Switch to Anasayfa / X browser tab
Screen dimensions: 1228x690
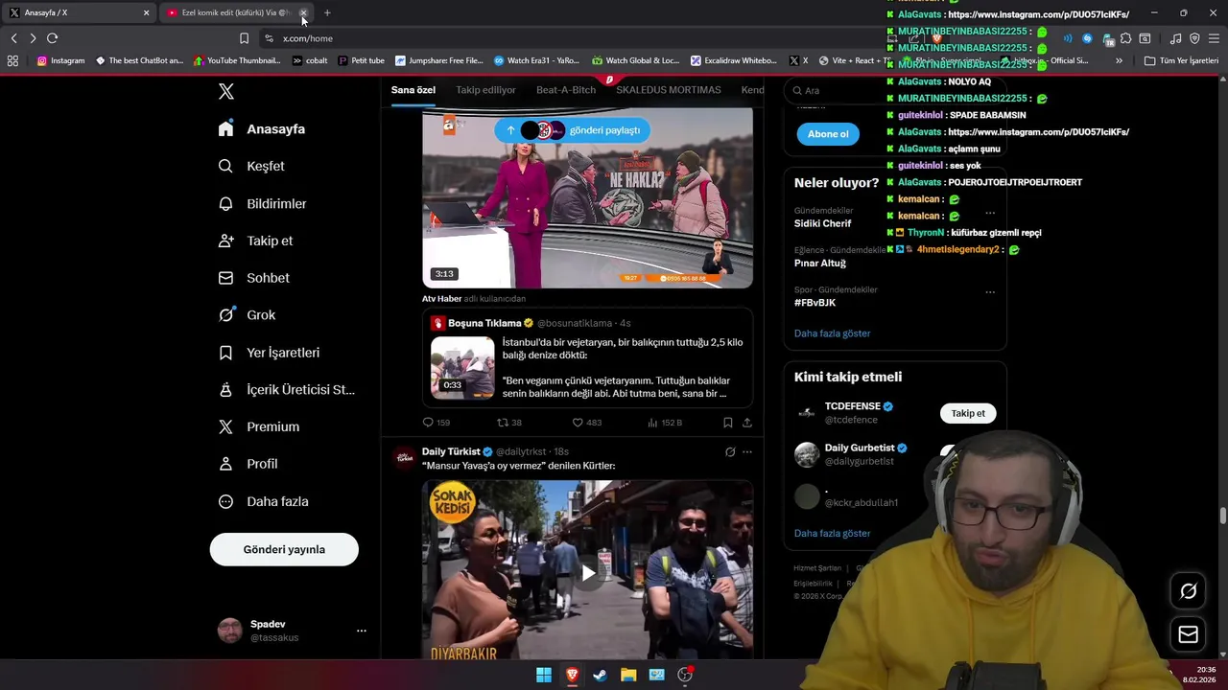point(79,12)
